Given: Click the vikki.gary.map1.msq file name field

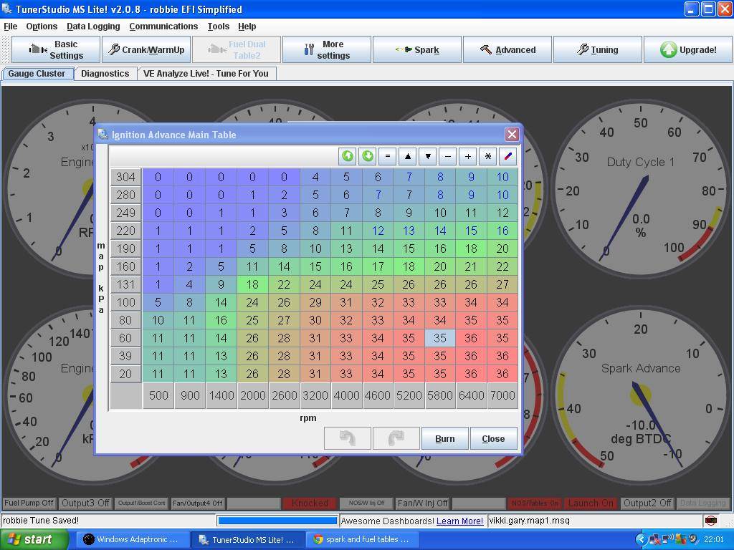Looking at the screenshot, I should pyautogui.click(x=594, y=521).
